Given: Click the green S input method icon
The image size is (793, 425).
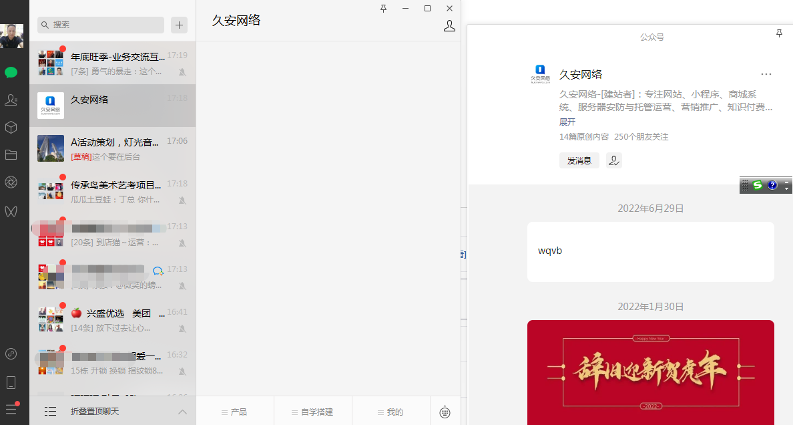Looking at the screenshot, I should 757,185.
